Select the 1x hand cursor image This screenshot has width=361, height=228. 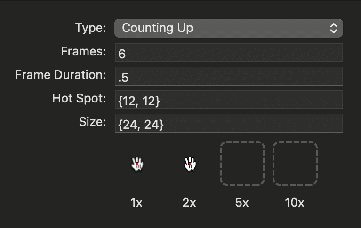[x=137, y=164]
